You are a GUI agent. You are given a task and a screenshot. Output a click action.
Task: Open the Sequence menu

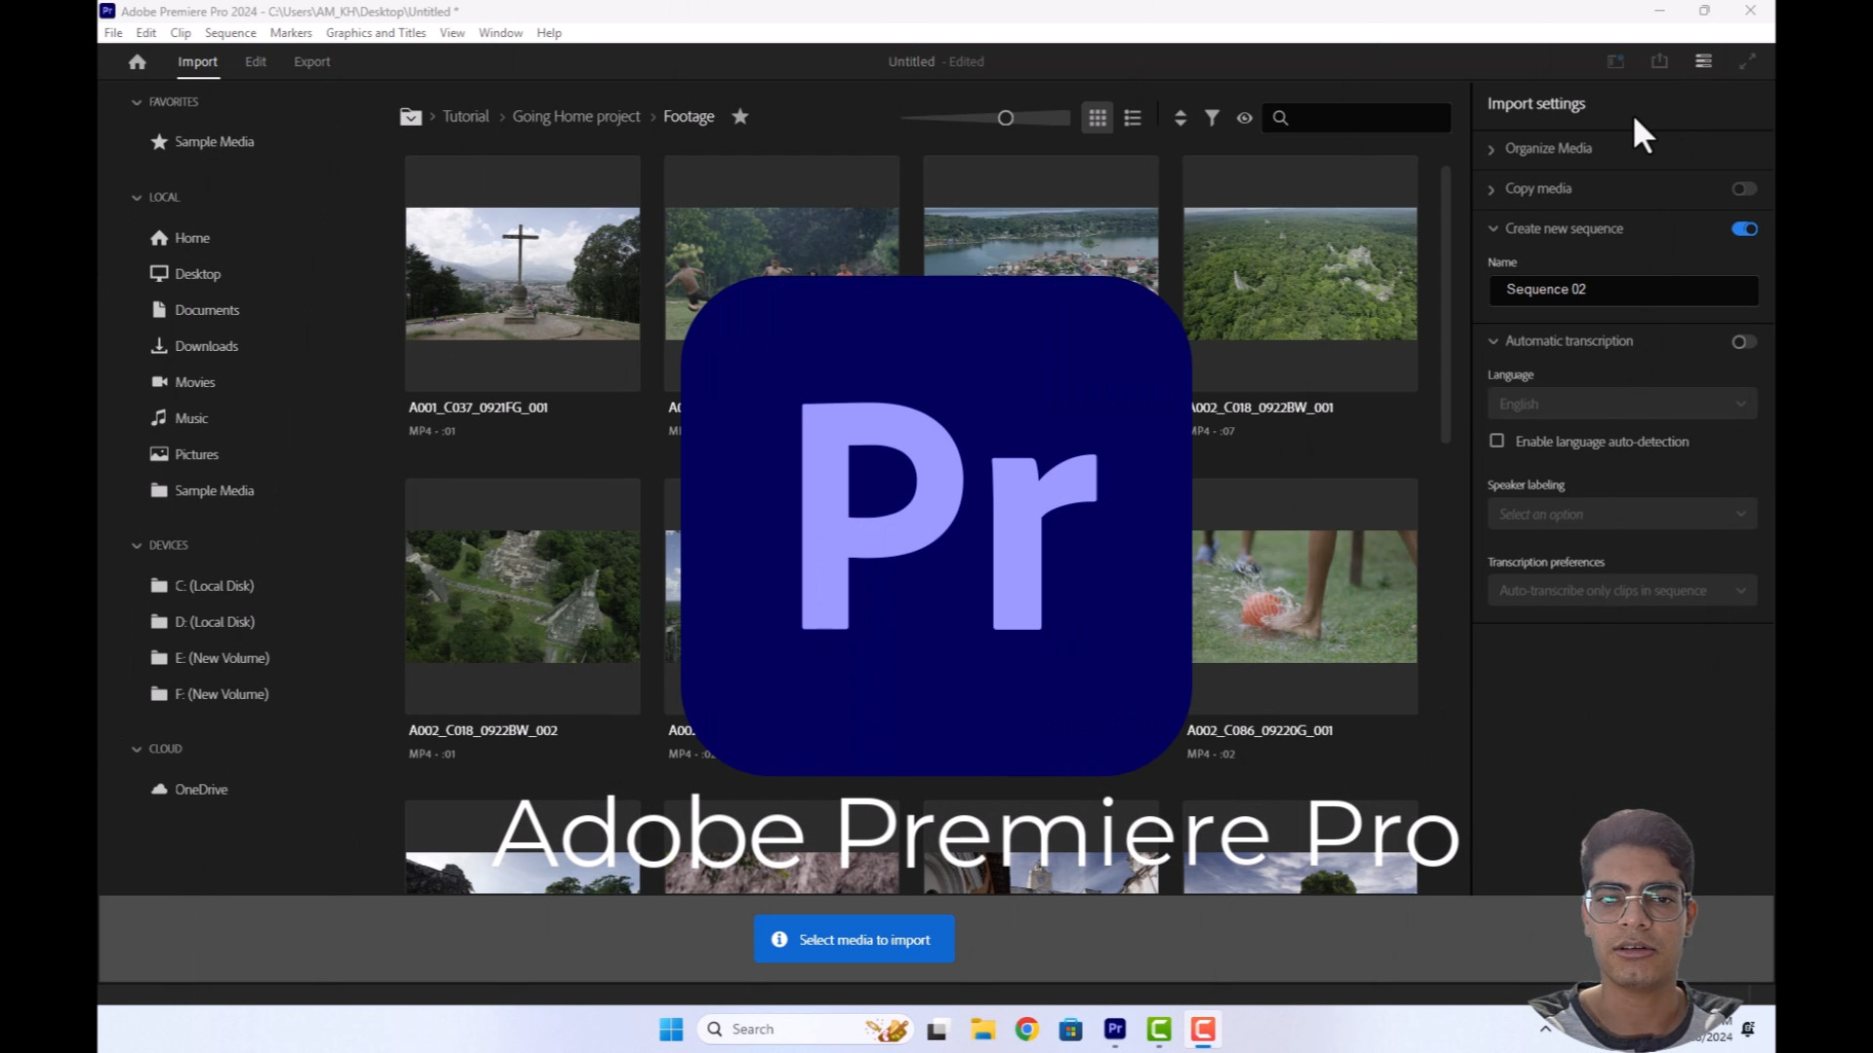tap(230, 32)
